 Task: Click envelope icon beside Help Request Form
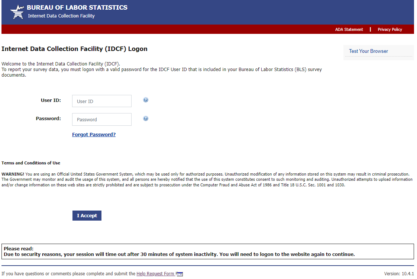(x=180, y=274)
